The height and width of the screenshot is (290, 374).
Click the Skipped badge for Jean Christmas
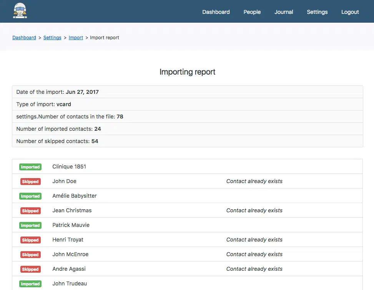click(30, 211)
